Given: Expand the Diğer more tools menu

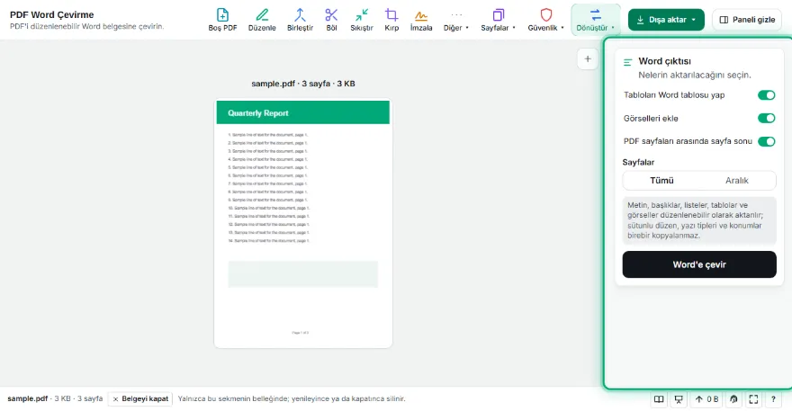Looking at the screenshot, I should [x=456, y=20].
